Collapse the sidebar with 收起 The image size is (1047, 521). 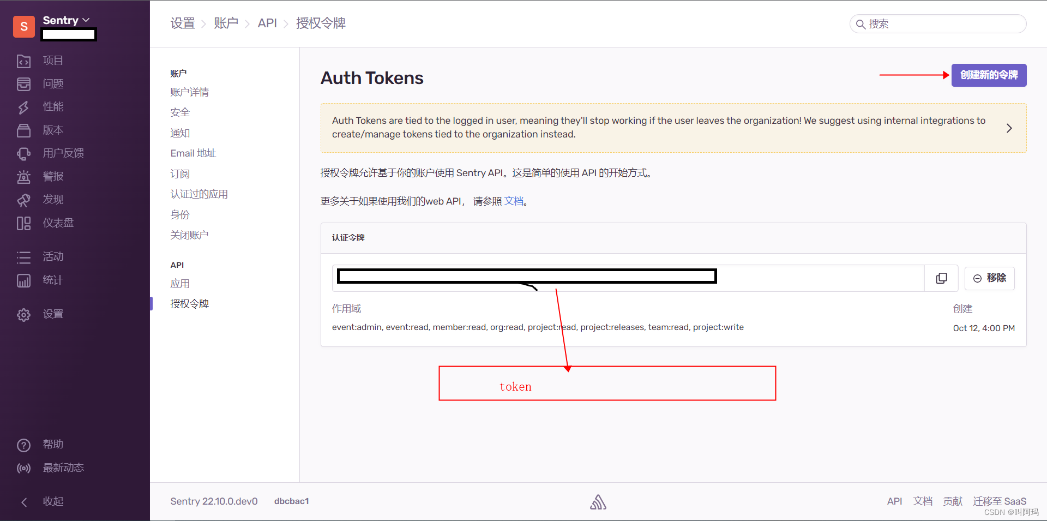(24, 501)
